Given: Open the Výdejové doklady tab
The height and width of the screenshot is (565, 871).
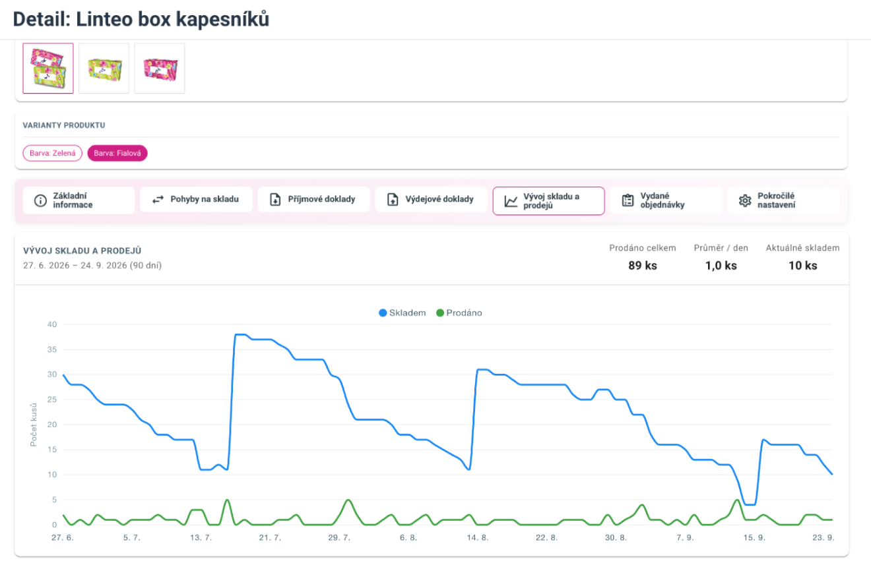Looking at the screenshot, I should (431, 200).
